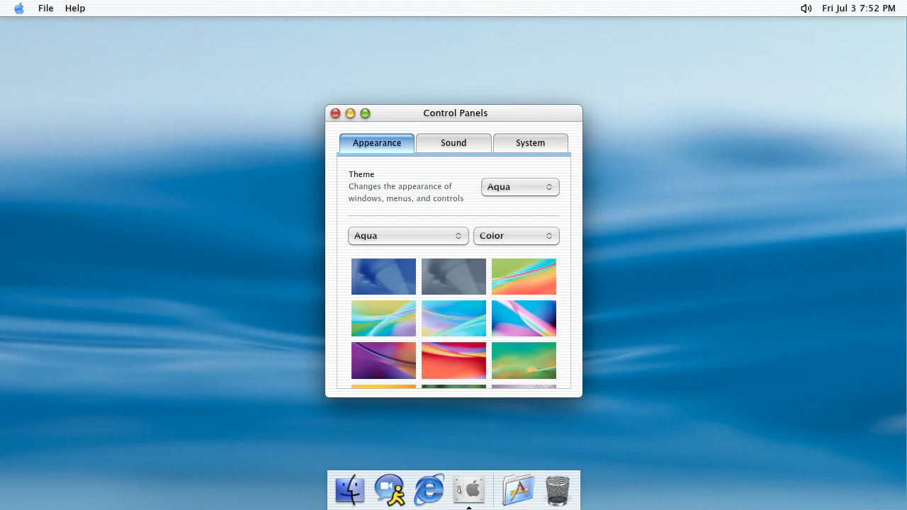Choose the blue Aqua wallpaper thumbnail
This screenshot has width=907, height=510.
pyautogui.click(x=383, y=276)
